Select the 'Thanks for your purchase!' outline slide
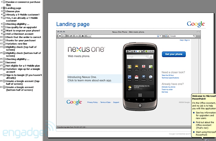The height and width of the screenshot is (141, 216). [21, 40]
